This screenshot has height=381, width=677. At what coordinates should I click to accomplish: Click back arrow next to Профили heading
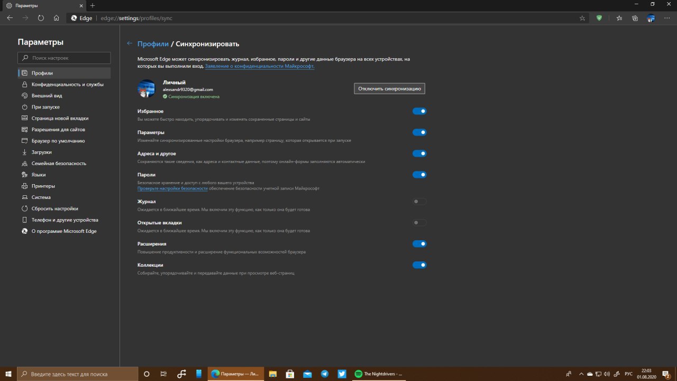[x=130, y=43]
